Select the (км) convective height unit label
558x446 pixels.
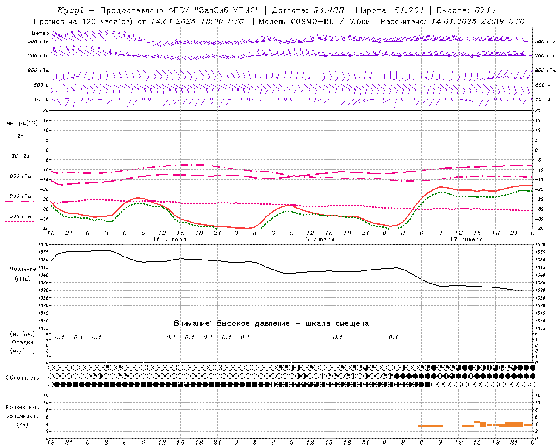coord(22,424)
